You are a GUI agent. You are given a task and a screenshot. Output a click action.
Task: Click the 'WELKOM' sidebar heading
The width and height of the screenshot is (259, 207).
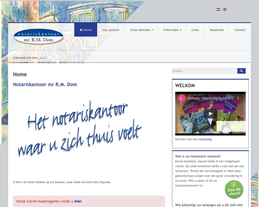click(185, 85)
